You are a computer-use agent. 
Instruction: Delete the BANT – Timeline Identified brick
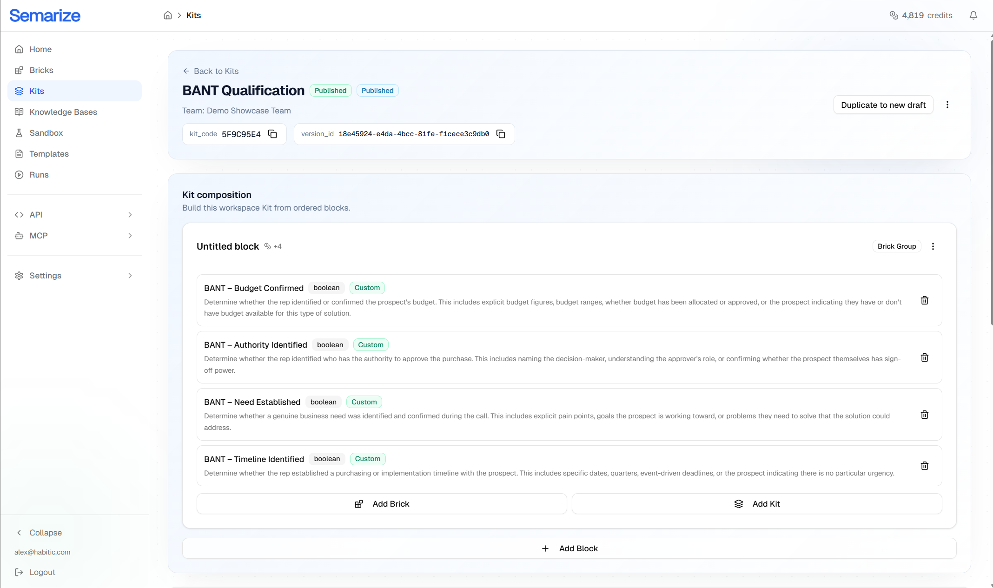point(924,465)
